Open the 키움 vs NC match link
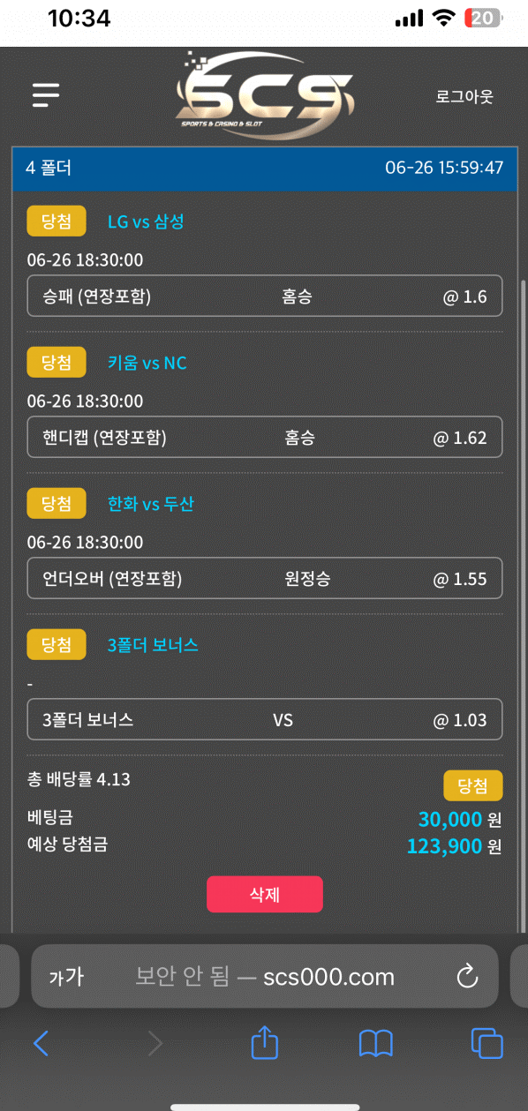528x1111 pixels. (x=147, y=363)
